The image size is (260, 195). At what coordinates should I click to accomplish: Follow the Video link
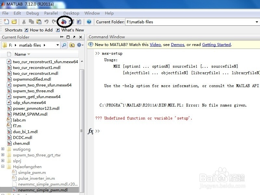click(155, 45)
